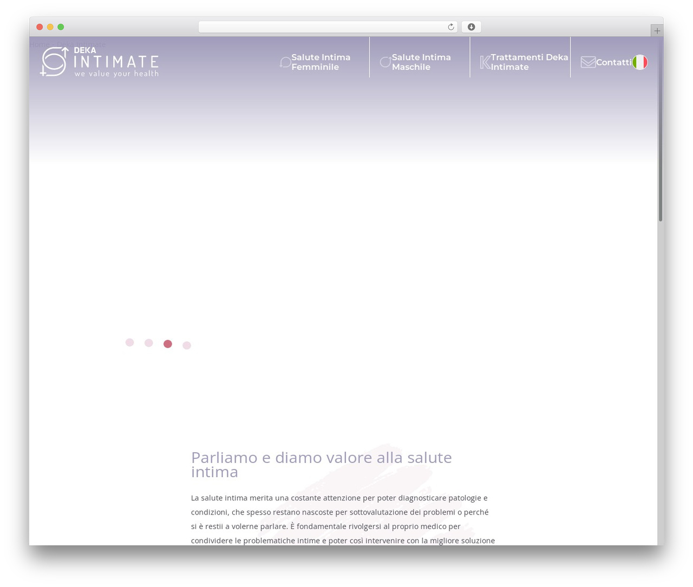Image resolution: width=693 pixels, height=587 pixels.
Task: Click the envelope icon beside Contatti
Action: click(588, 62)
